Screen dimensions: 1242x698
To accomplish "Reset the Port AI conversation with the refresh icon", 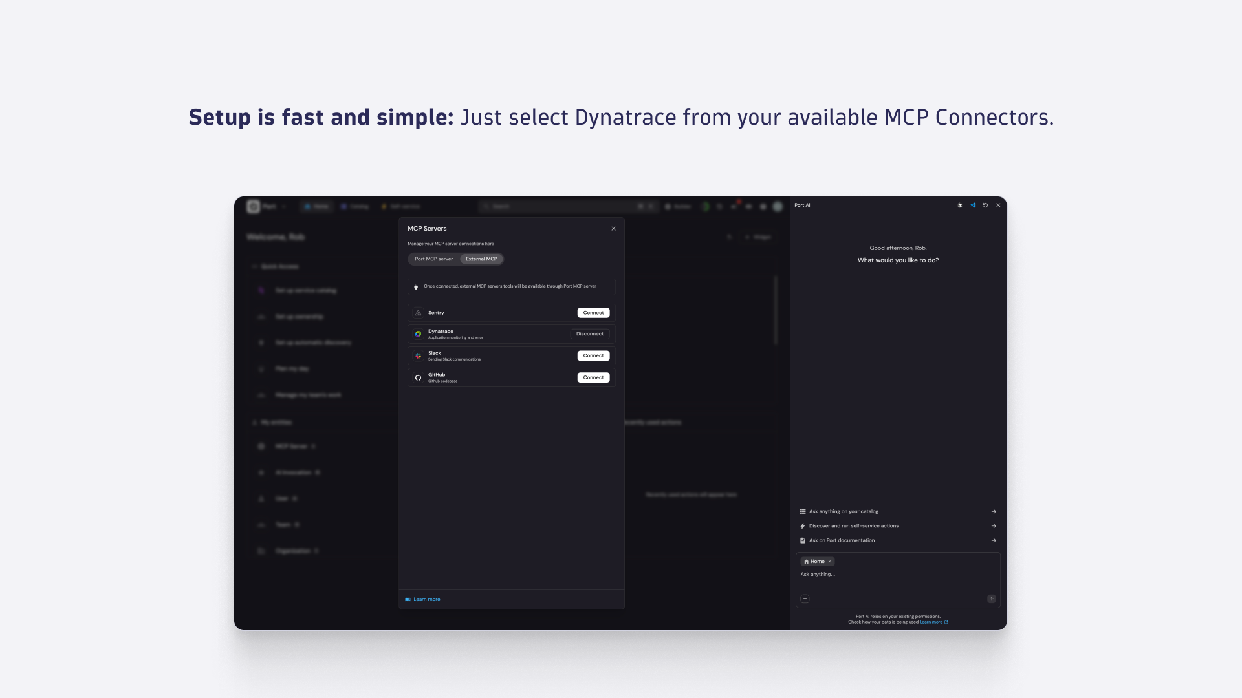I will click(985, 206).
